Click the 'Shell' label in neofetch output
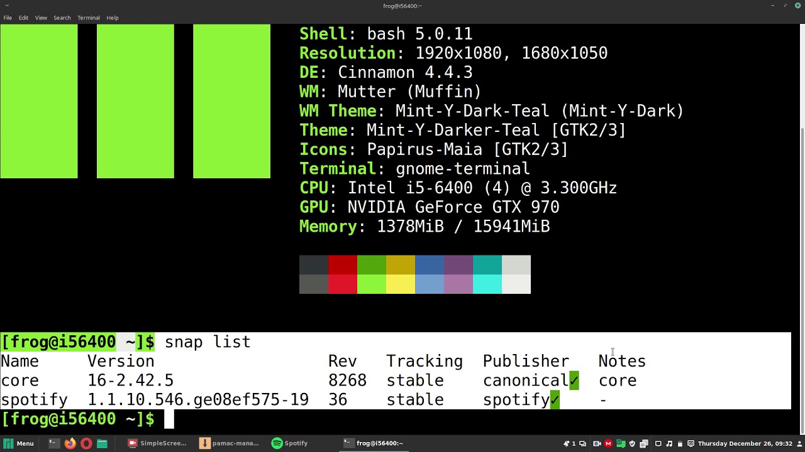Viewport: 805px width, 452px height. (x=323, y=34)
